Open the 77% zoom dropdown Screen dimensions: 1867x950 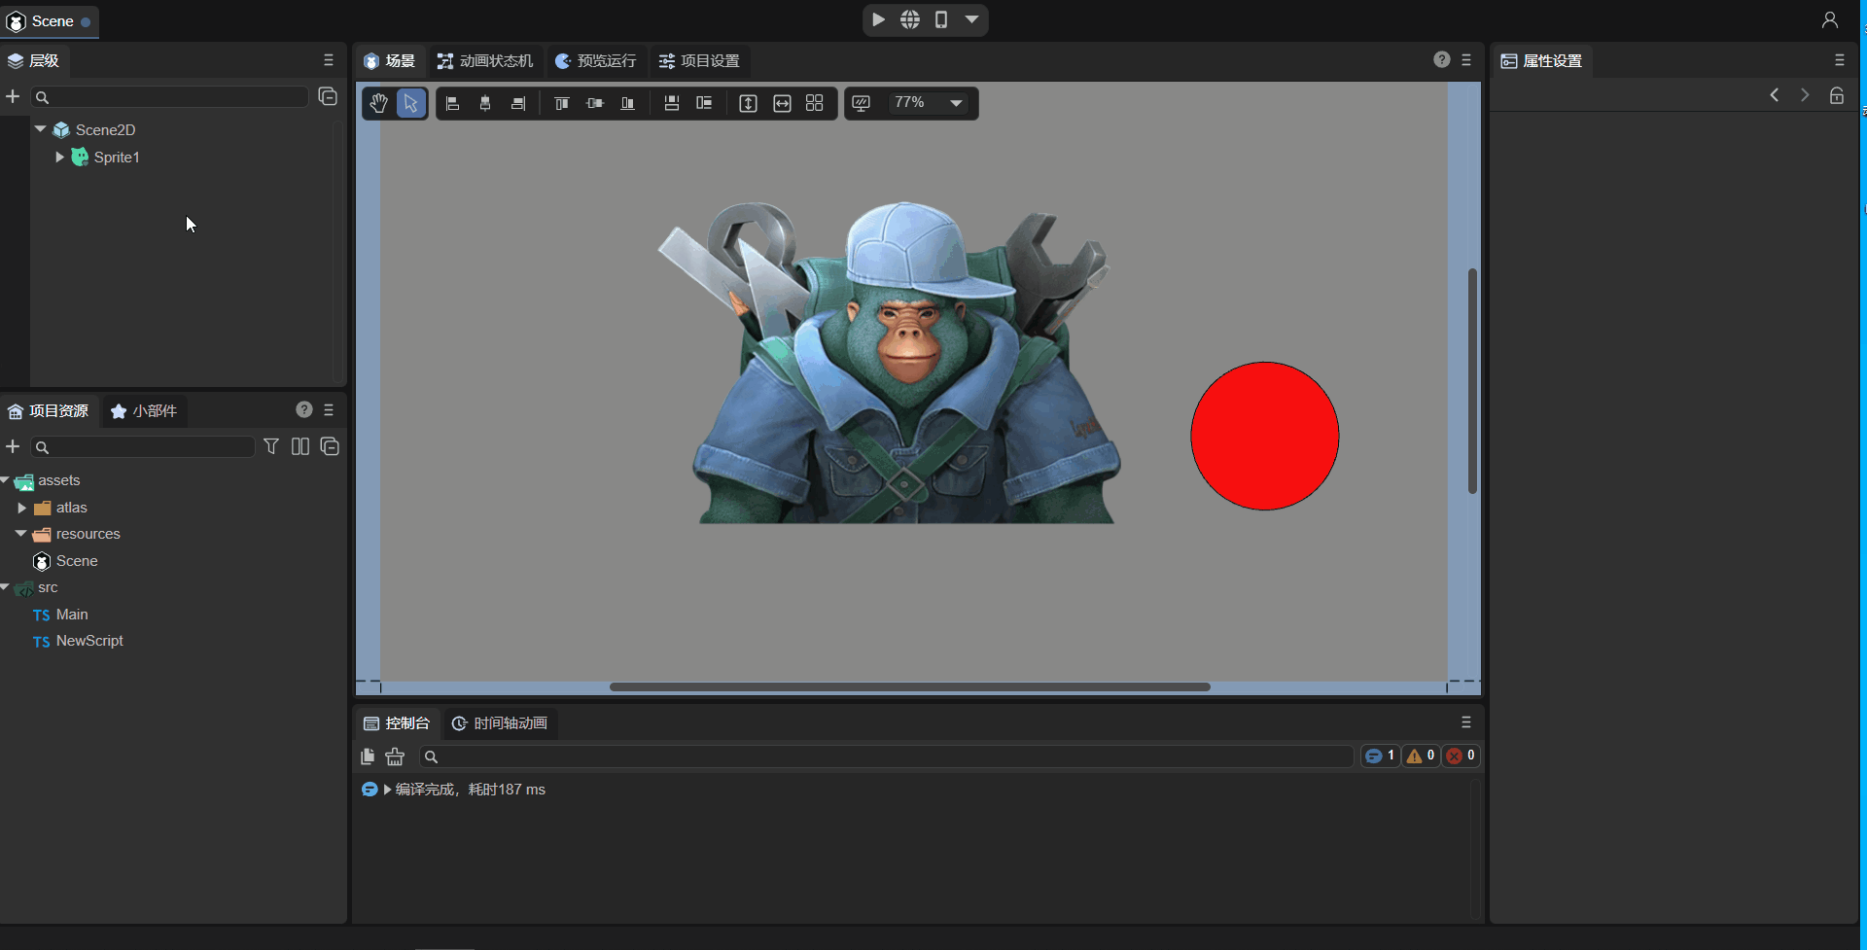[956, 103]
